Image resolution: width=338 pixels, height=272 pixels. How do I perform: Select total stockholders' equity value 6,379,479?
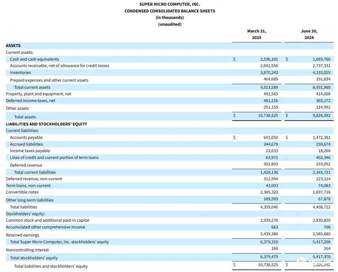point(269,257)
